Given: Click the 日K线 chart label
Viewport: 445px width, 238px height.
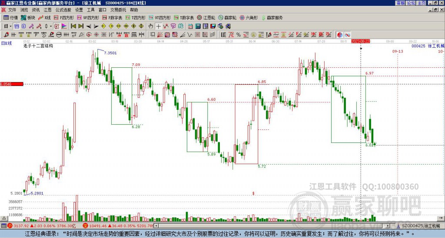Looking at the screenshot, I should tap(6, 43).
